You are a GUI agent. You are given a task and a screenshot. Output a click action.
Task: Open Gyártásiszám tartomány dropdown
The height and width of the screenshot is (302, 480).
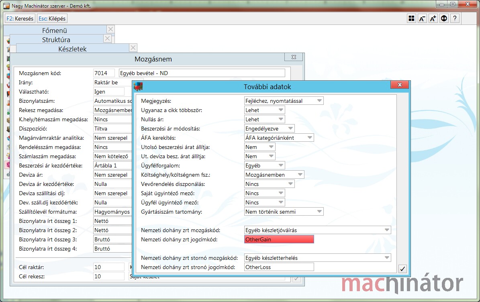pyautogui.click(x=284, y=212)
